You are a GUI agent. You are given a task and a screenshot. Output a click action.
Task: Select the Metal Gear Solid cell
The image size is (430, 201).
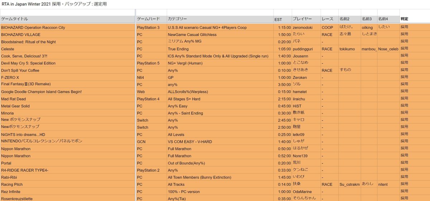67,106
